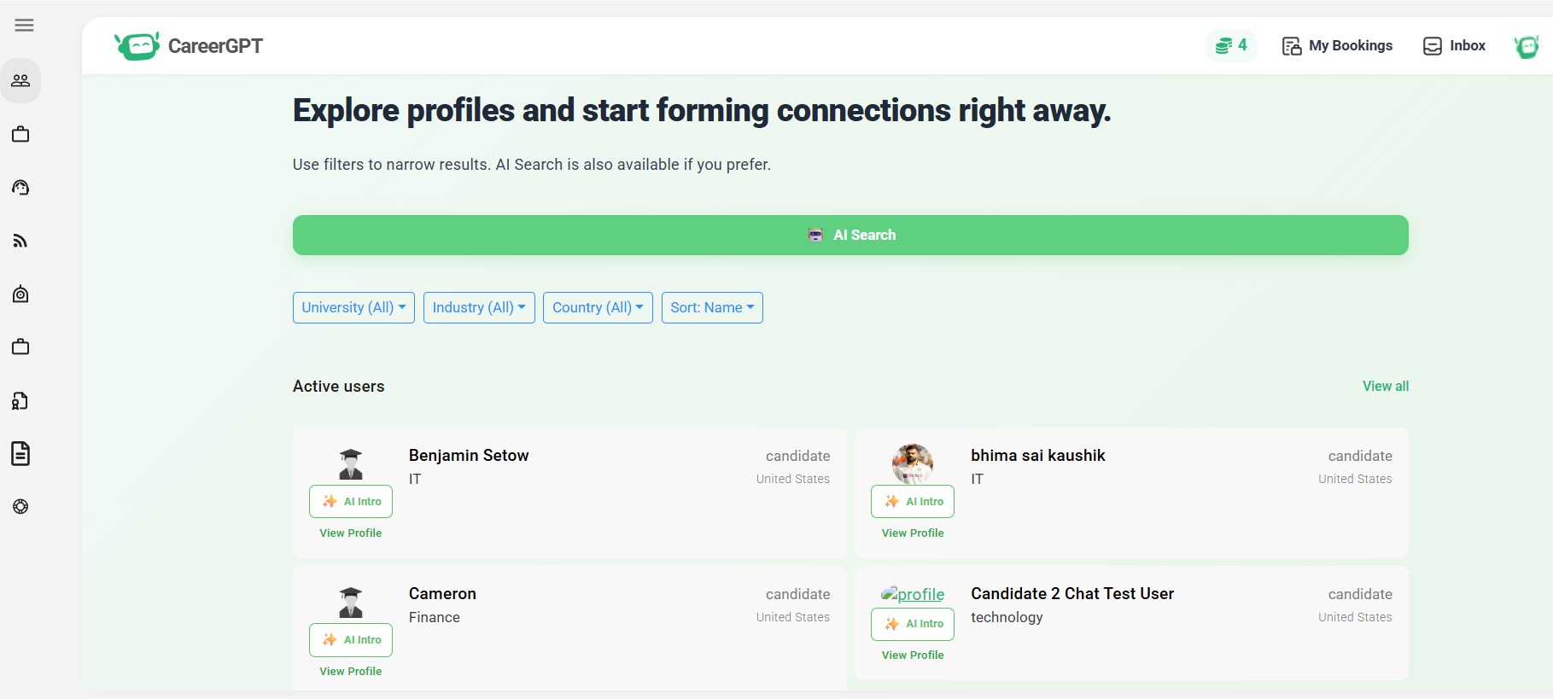Image resolution: width=1553 pixels, height=699 pixels.
Task: Open the headset support icon
Action: [x=20, y=188]
